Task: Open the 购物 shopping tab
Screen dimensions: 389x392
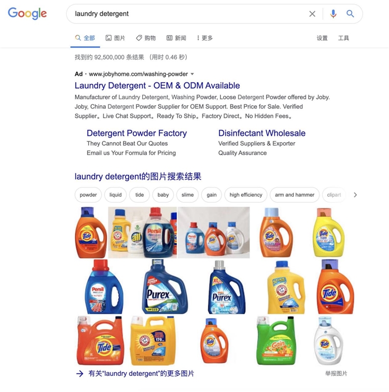Action: tap(146, 38)
